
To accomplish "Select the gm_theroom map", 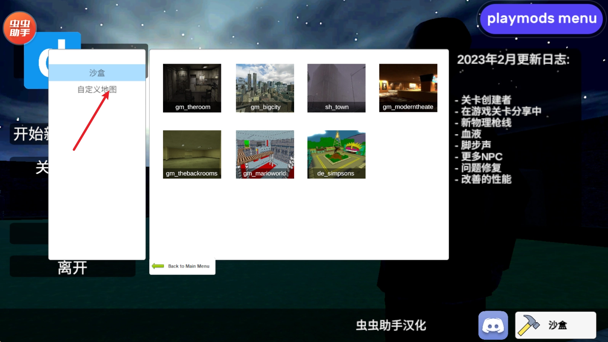I will (x=192, y=88).
